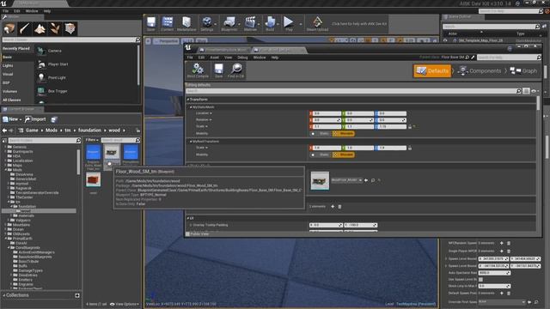Switch to the Graph mode tab

coord(523,70)
